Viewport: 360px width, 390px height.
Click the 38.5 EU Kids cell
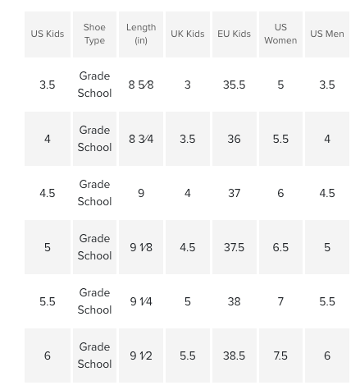[x=235, y=356]
